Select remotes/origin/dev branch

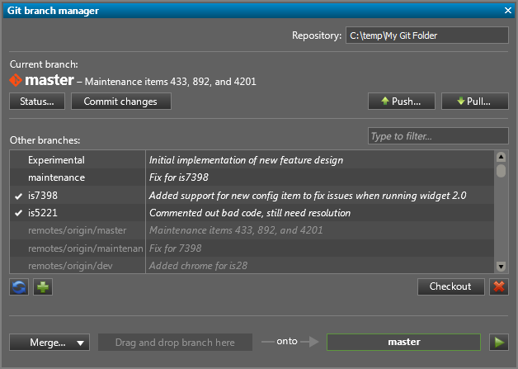[x=70, y=266]
